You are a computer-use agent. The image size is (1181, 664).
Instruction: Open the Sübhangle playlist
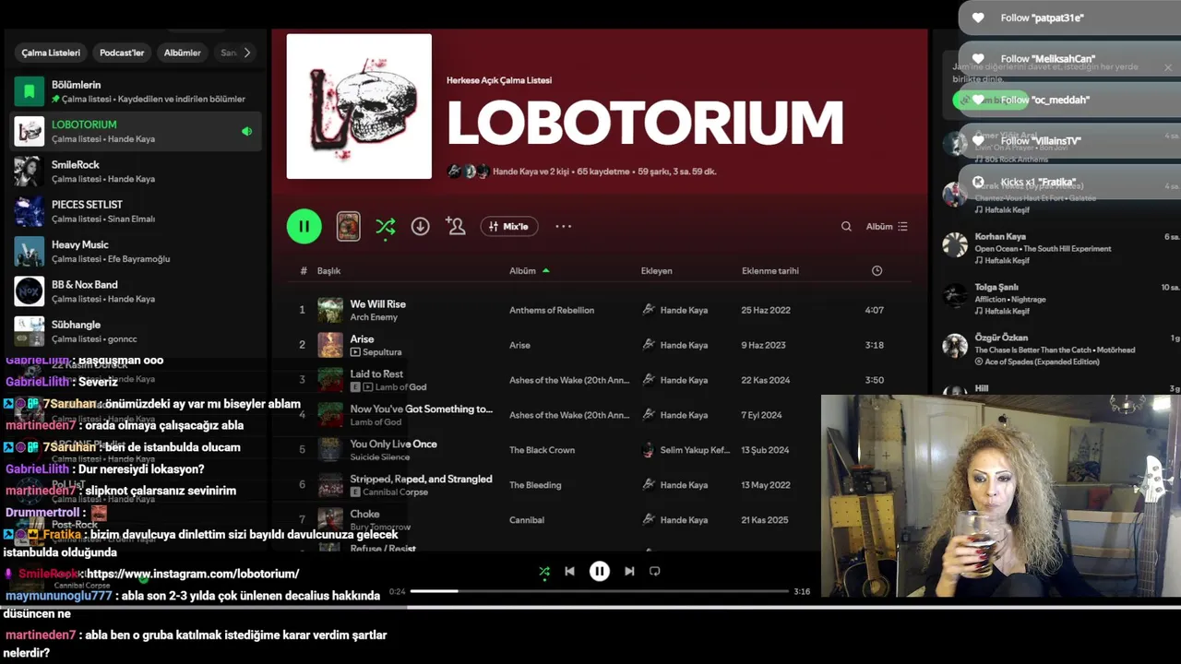[136, 331]
